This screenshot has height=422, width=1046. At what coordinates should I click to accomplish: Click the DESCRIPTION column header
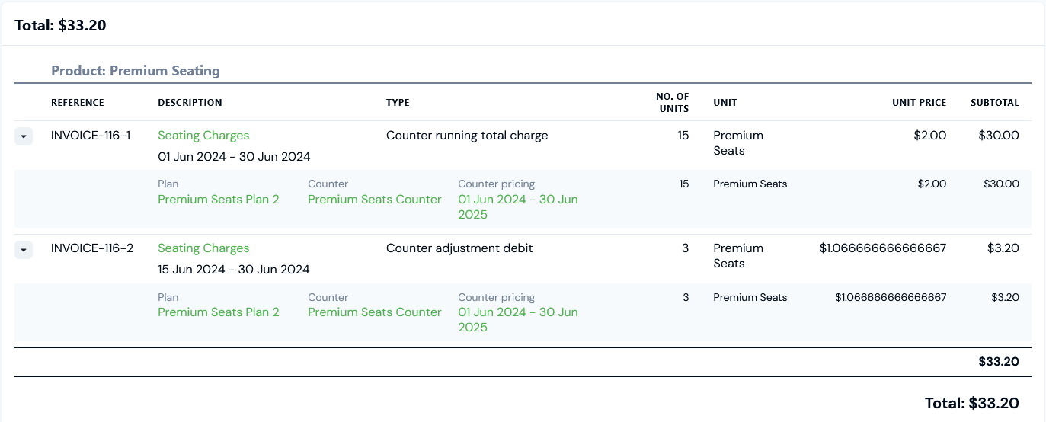[x=190, y=103]
